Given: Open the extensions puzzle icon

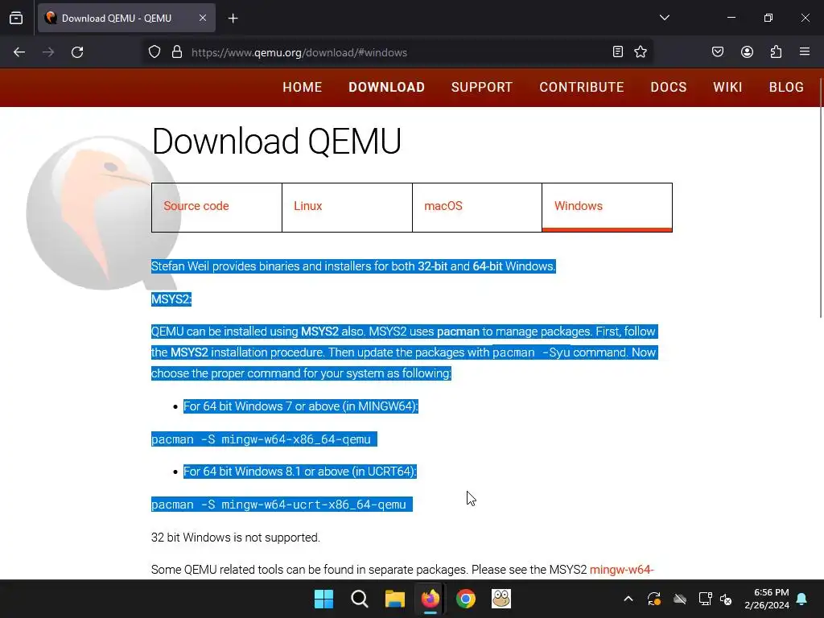Looking at the screenshot, I should [776, 51].
